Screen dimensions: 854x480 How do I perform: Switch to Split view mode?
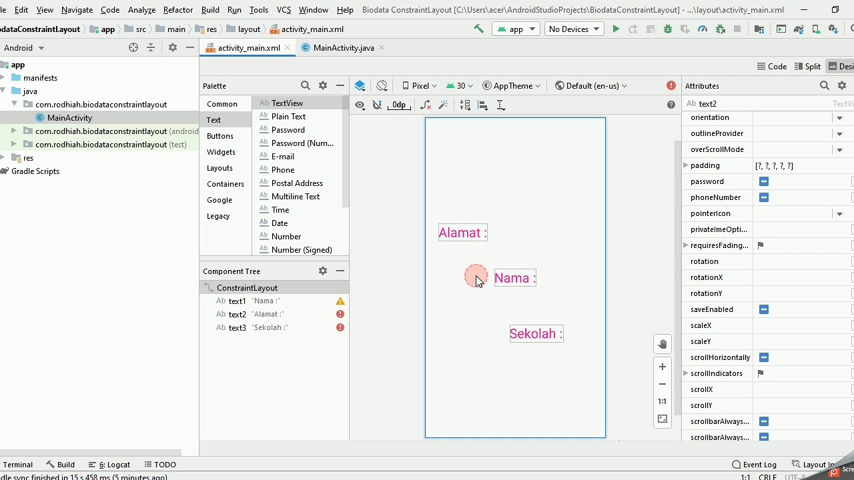pyautogui.click(x=807, y=67)
